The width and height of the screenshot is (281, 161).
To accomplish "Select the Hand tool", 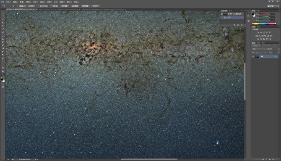I will pos(3,71).
